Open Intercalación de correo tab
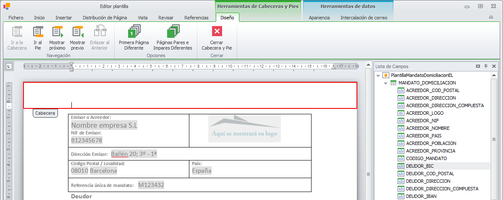 click(x=364, y=18)
